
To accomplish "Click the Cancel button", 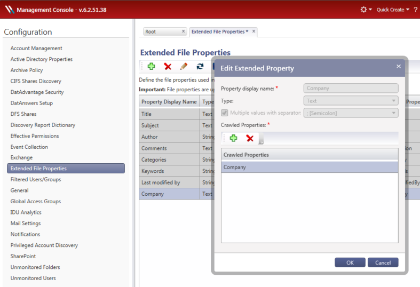I will point(383,262).
